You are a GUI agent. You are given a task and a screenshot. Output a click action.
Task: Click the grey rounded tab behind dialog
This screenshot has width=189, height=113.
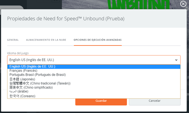coord(12,7)
